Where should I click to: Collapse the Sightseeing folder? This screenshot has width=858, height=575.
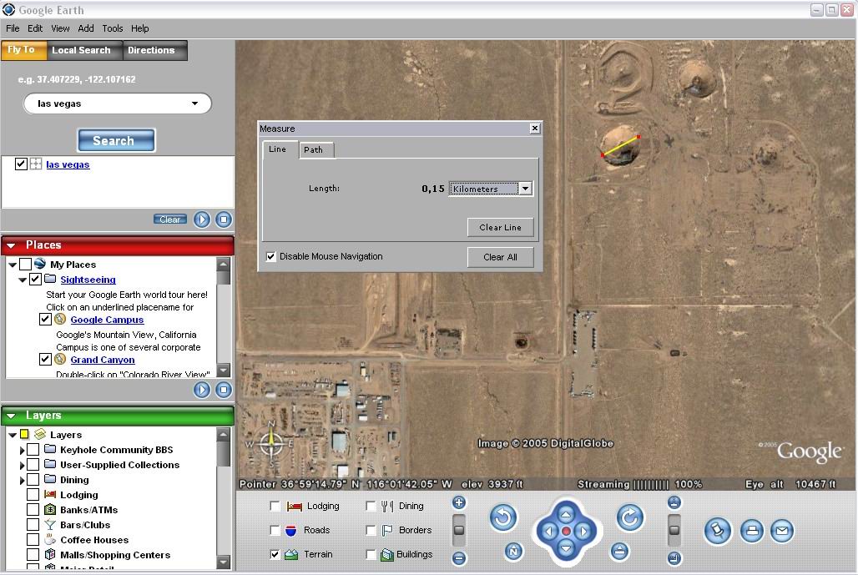(23, 280)
